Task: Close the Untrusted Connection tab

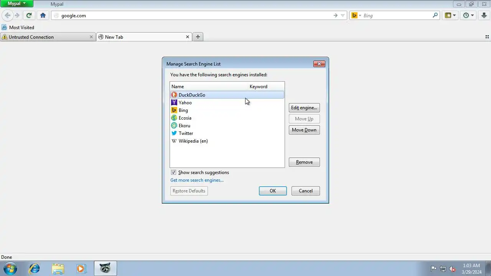Action: [91, 37]
